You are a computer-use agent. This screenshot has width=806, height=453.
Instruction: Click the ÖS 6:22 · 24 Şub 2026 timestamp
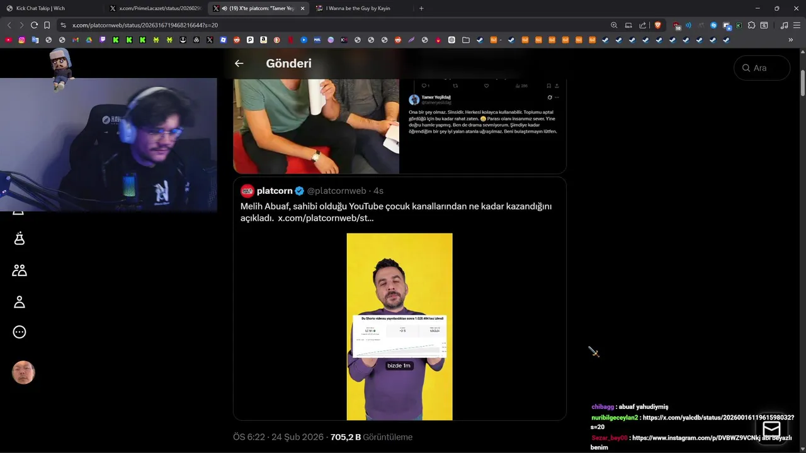pyautogui.click(x=278, y=437)
